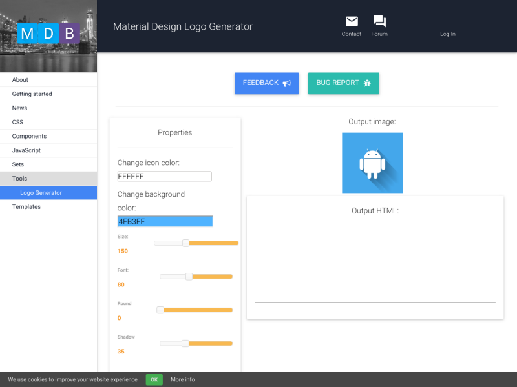Click the Size slider handle
The height and width of the screenshot is (387, 517).
(185, 243)
